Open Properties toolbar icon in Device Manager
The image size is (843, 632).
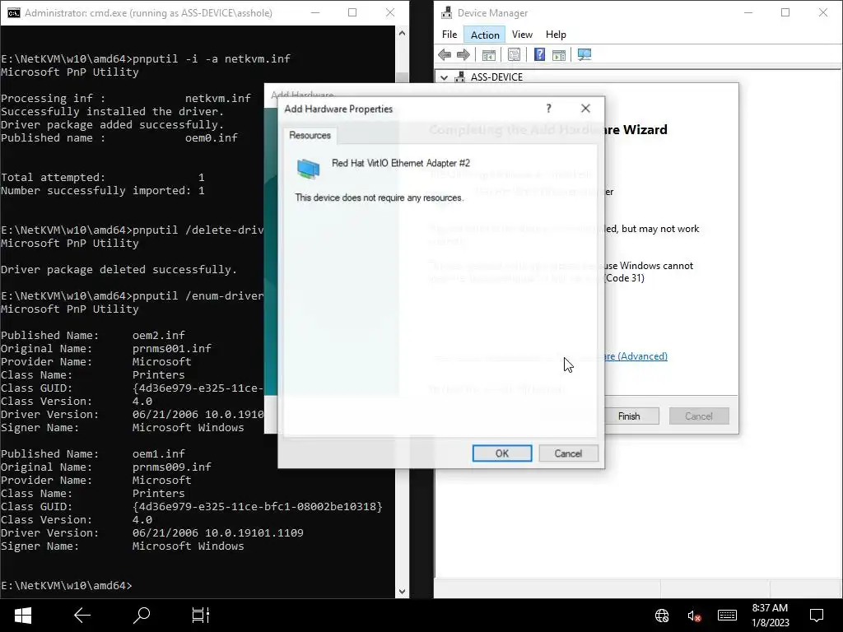(x=514, y=55)
